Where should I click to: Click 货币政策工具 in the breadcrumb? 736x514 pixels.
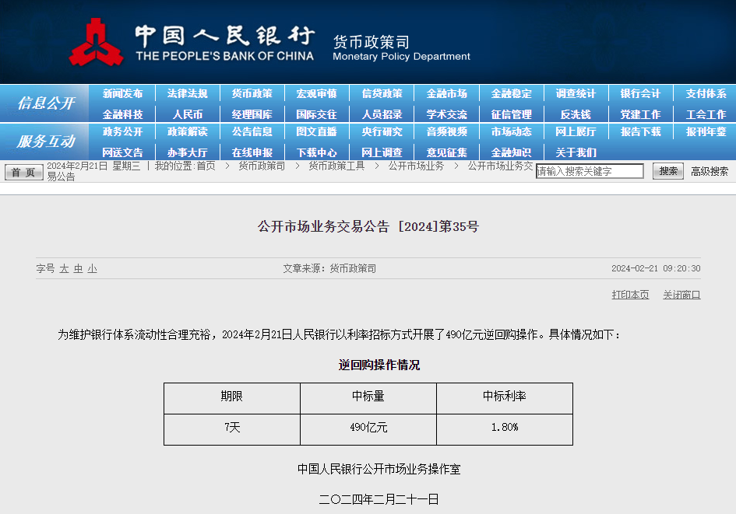coord(336,166)
